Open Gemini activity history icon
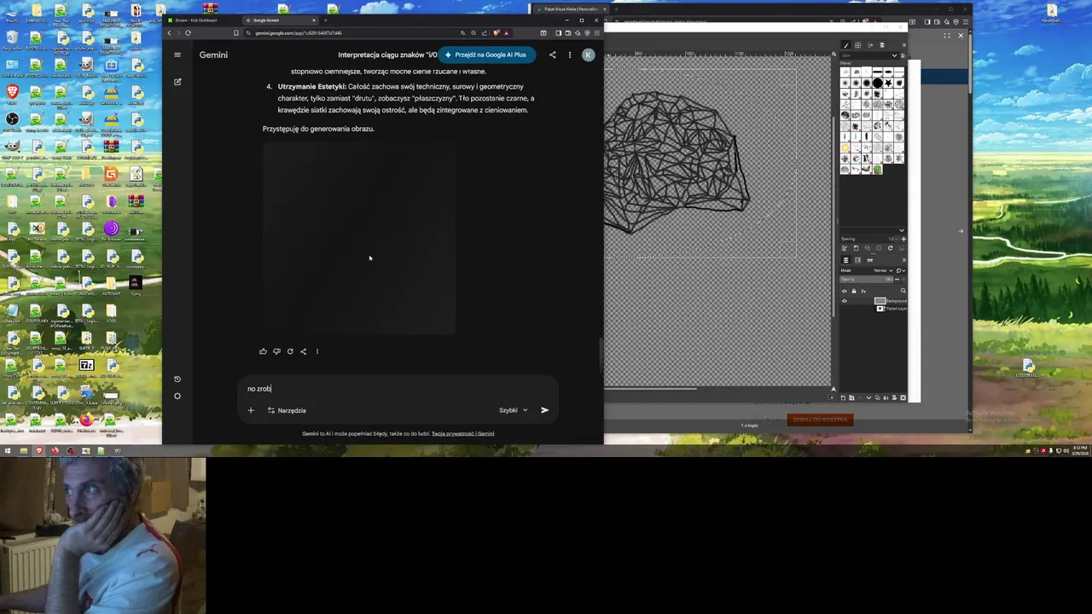1092x614 pixels. coord(177,379)
